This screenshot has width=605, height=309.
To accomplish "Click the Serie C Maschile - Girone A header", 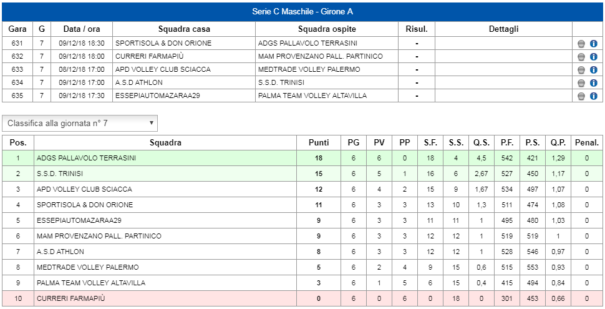I will point(302,12).
